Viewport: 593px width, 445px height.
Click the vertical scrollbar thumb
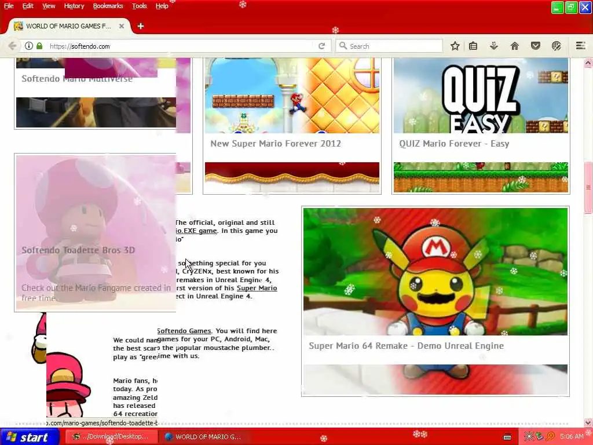pos(588,188)
